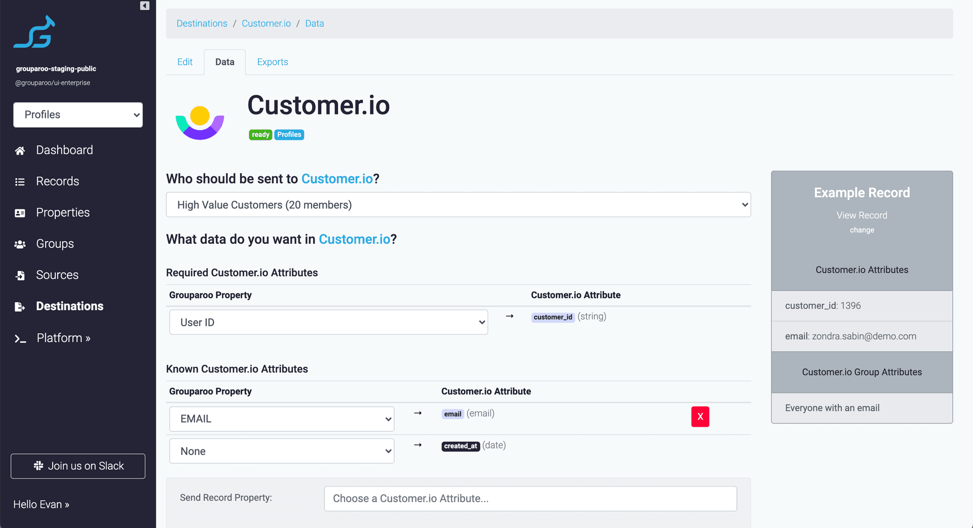Click the blue Profiles badge

[289, 135]
